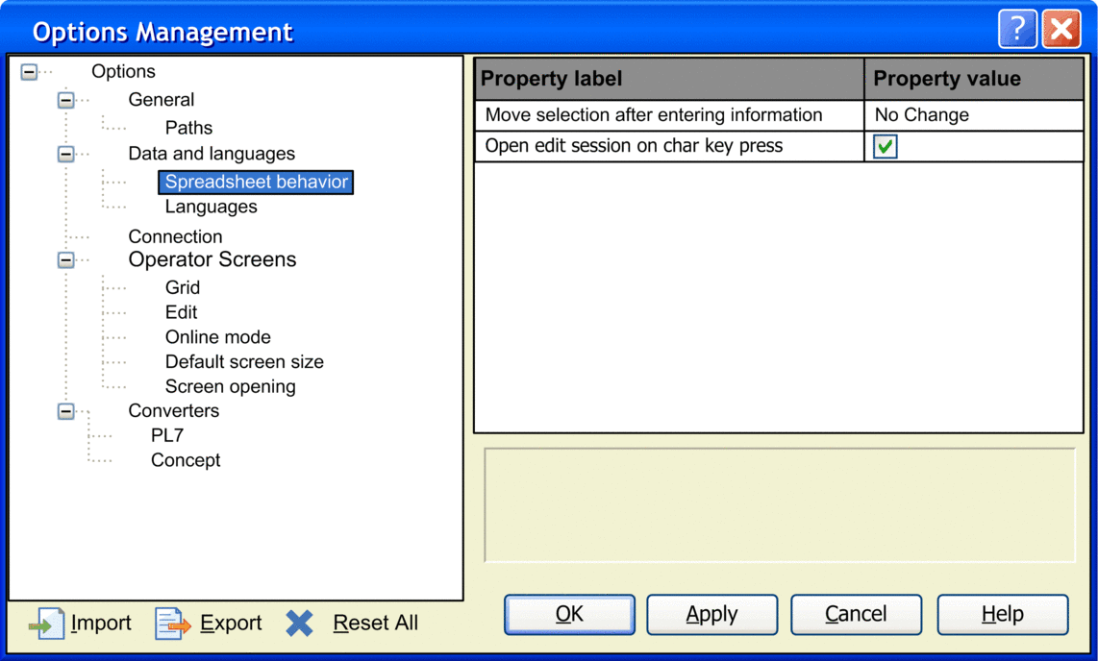This screenshot has width=1098, height=661.
Task: Select the Languages tree item
Action: [211, 207]
